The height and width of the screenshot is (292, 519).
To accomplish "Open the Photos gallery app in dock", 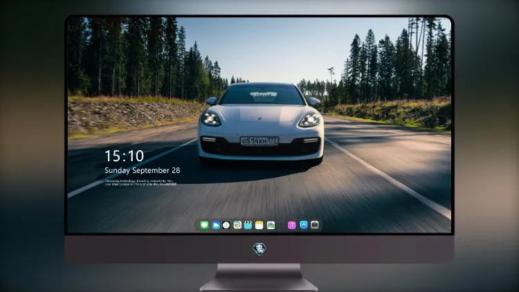I will (271, 225).
